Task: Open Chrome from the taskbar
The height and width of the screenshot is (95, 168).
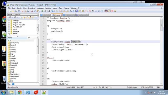Action: click(20, 92)
